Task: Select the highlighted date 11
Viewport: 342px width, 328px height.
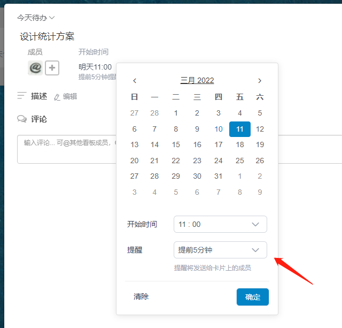Action: pyautogui.click(x=239, y=129)
